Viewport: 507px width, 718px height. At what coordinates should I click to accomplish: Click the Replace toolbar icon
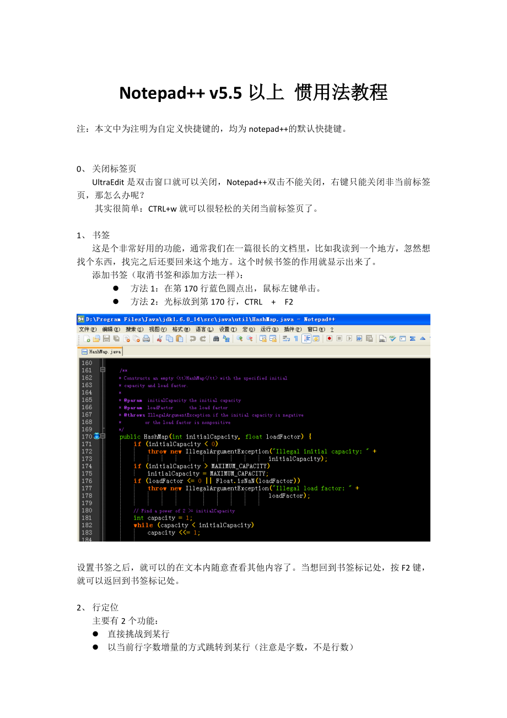(x=226, y=339)
